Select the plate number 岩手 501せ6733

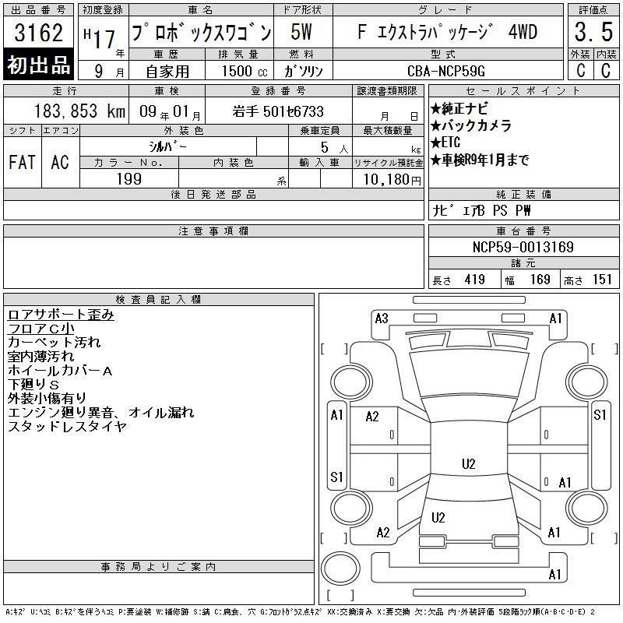coord(278,111)
